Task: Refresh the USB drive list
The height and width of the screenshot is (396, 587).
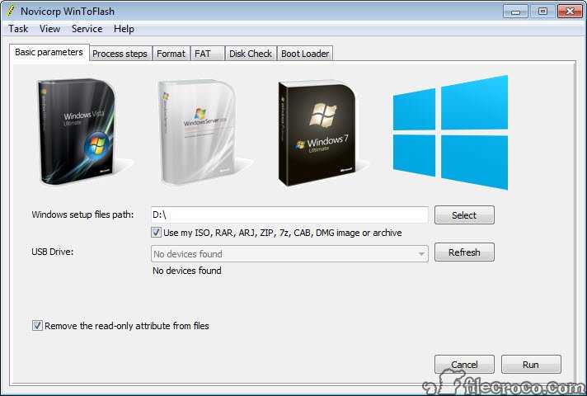Action: point(464,252)
